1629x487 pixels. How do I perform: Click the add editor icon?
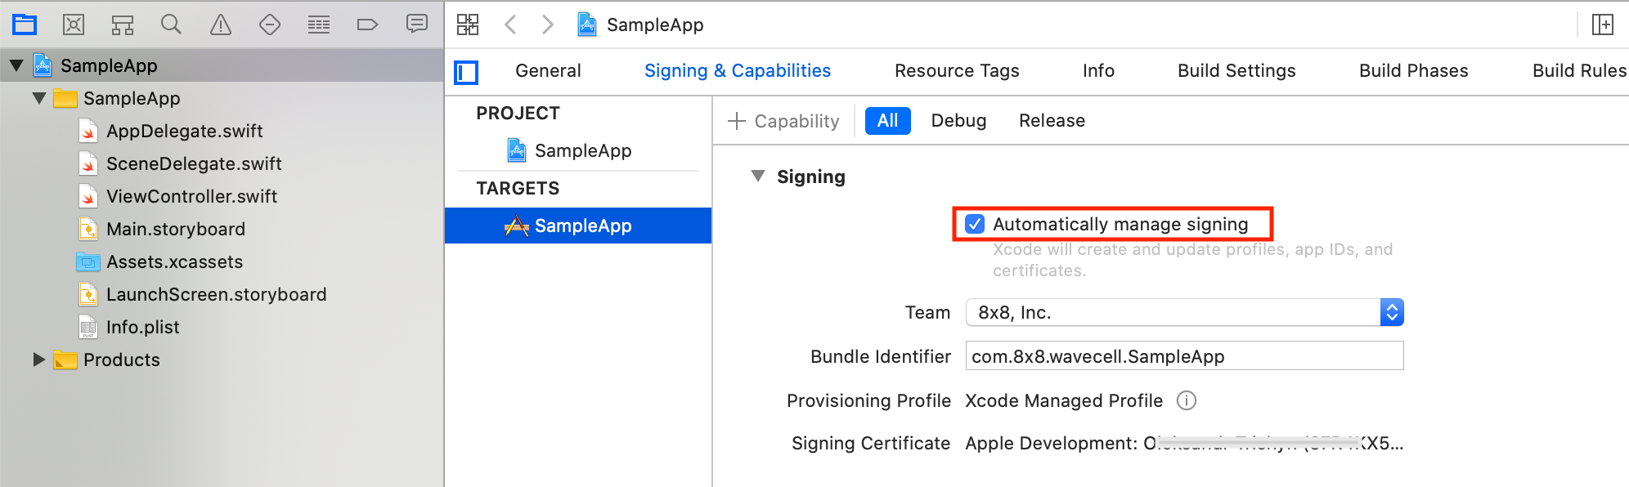click(x=1603, y=25)
